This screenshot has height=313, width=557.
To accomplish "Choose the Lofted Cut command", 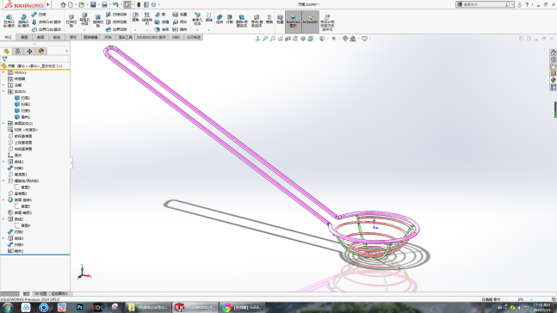I will [116, 22].
